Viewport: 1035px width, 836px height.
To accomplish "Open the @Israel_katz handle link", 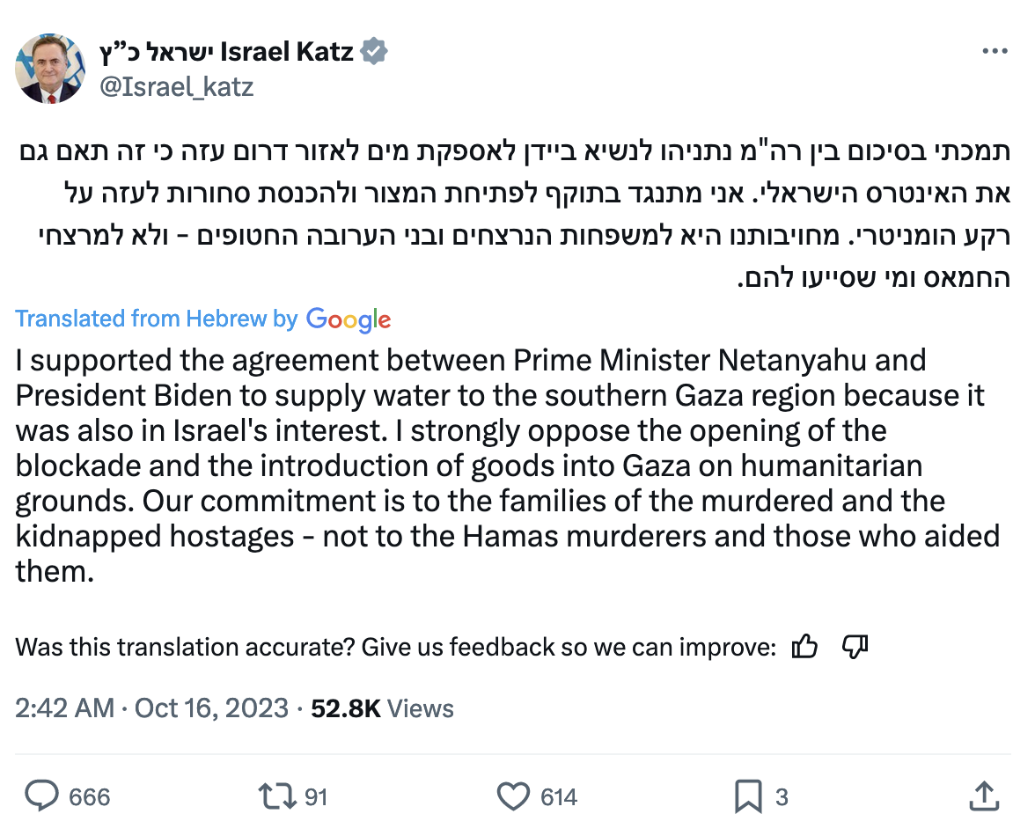I will (x=177, y=86).
